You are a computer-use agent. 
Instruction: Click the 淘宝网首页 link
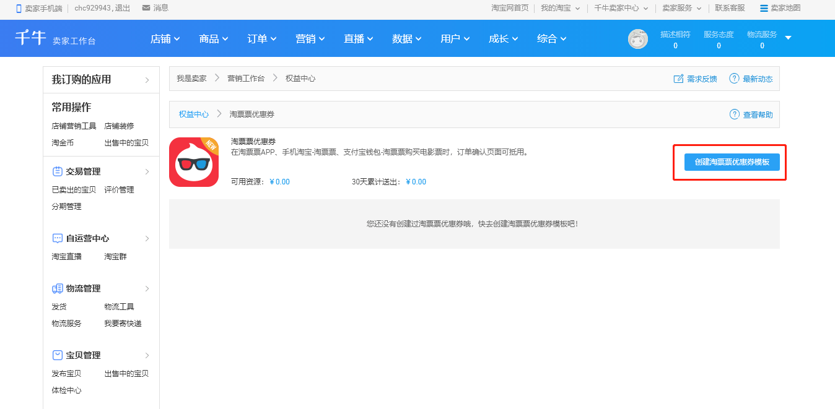510,8
